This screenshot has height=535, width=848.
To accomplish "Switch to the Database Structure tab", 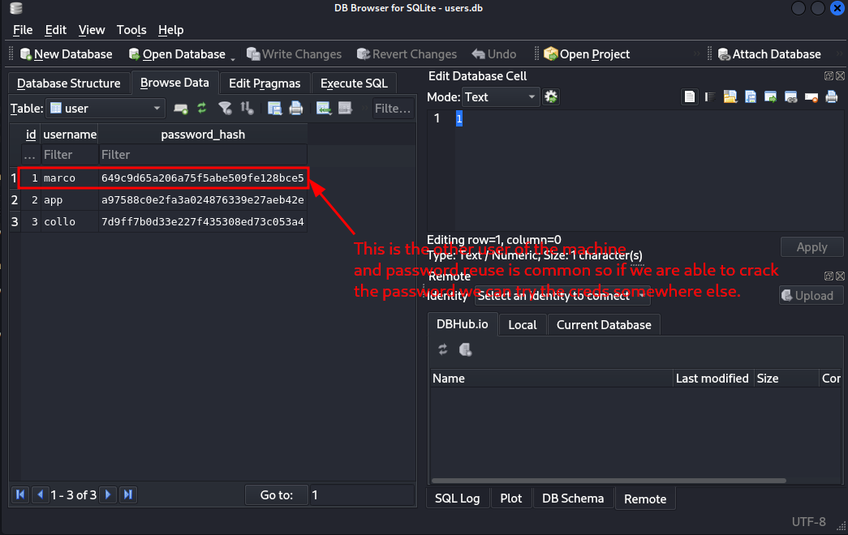I will click(x=68, y=83).
